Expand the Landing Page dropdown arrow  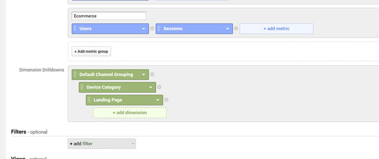[x=158, y=100]
